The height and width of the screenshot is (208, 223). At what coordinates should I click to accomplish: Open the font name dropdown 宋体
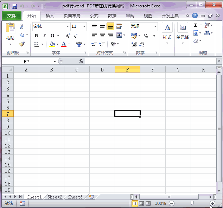[68, 27]
